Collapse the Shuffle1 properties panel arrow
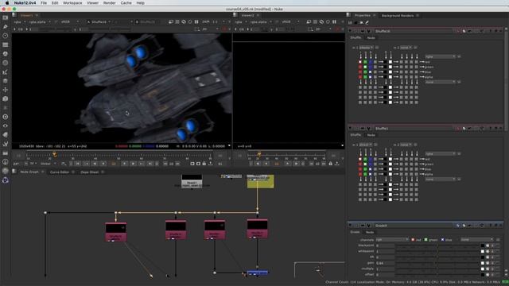Image resolution: width=509 pixels, height=286 pixels. 350,129
